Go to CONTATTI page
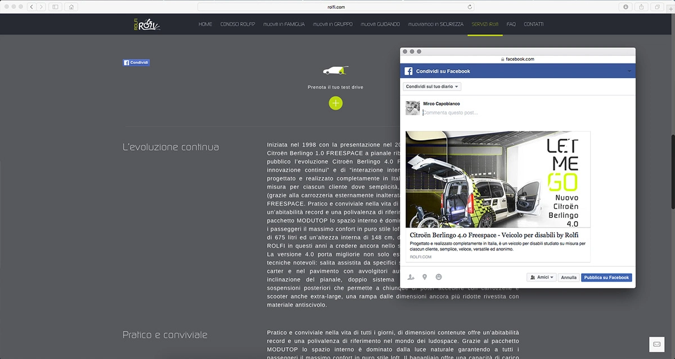Screen dimensions: 675x359 pyautogui.click(x=534, y=24)
